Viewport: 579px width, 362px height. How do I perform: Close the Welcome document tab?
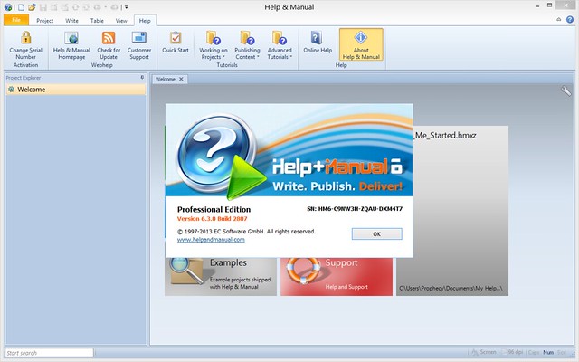point(181,79)
